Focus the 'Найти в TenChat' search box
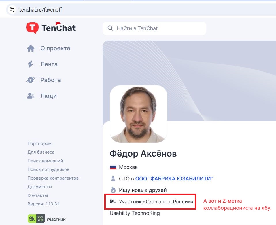Viewport: 276px width, 225px height. click(154, 28)
